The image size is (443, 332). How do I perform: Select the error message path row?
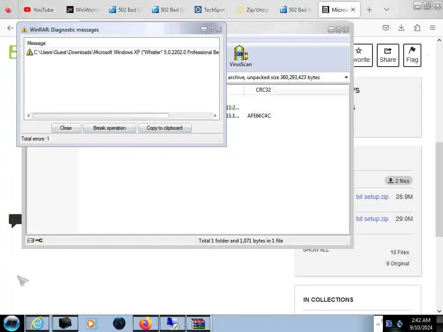click(122, 52)
